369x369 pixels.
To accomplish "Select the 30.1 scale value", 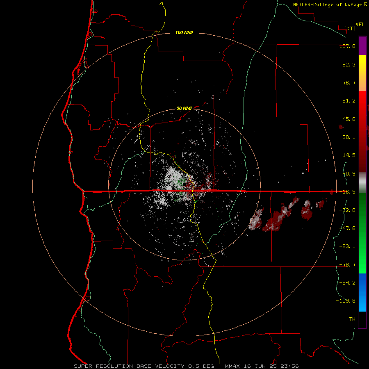I will pos(349,137).
